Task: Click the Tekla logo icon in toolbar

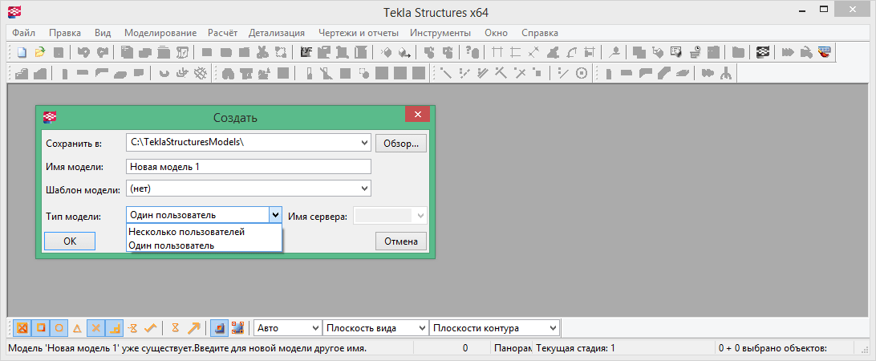Action: [x=763, y=52]
